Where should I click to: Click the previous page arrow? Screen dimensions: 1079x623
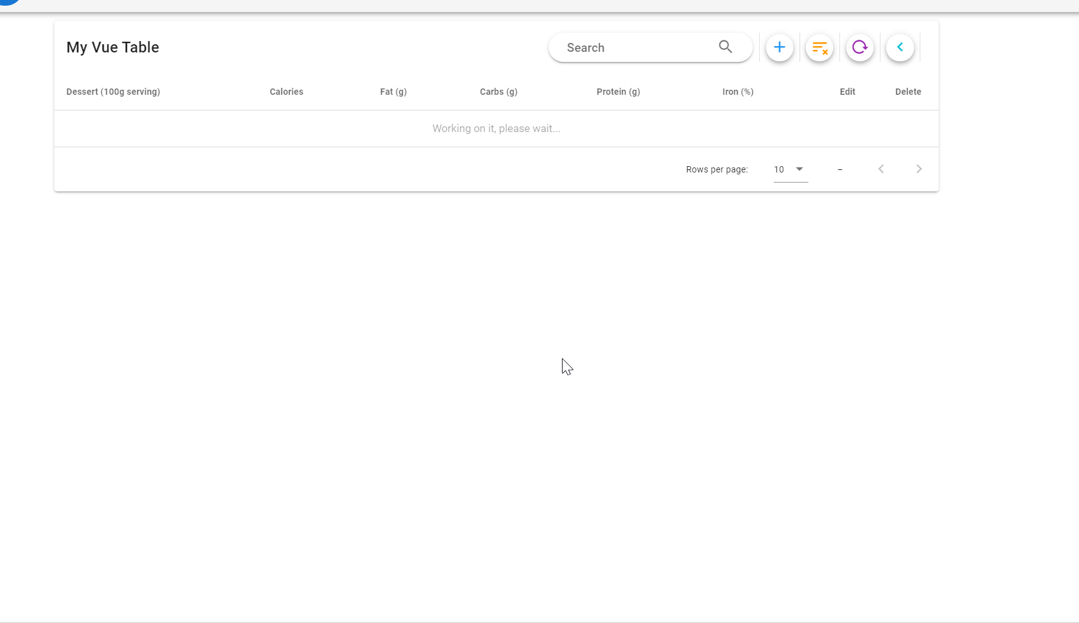coord(881,169)
